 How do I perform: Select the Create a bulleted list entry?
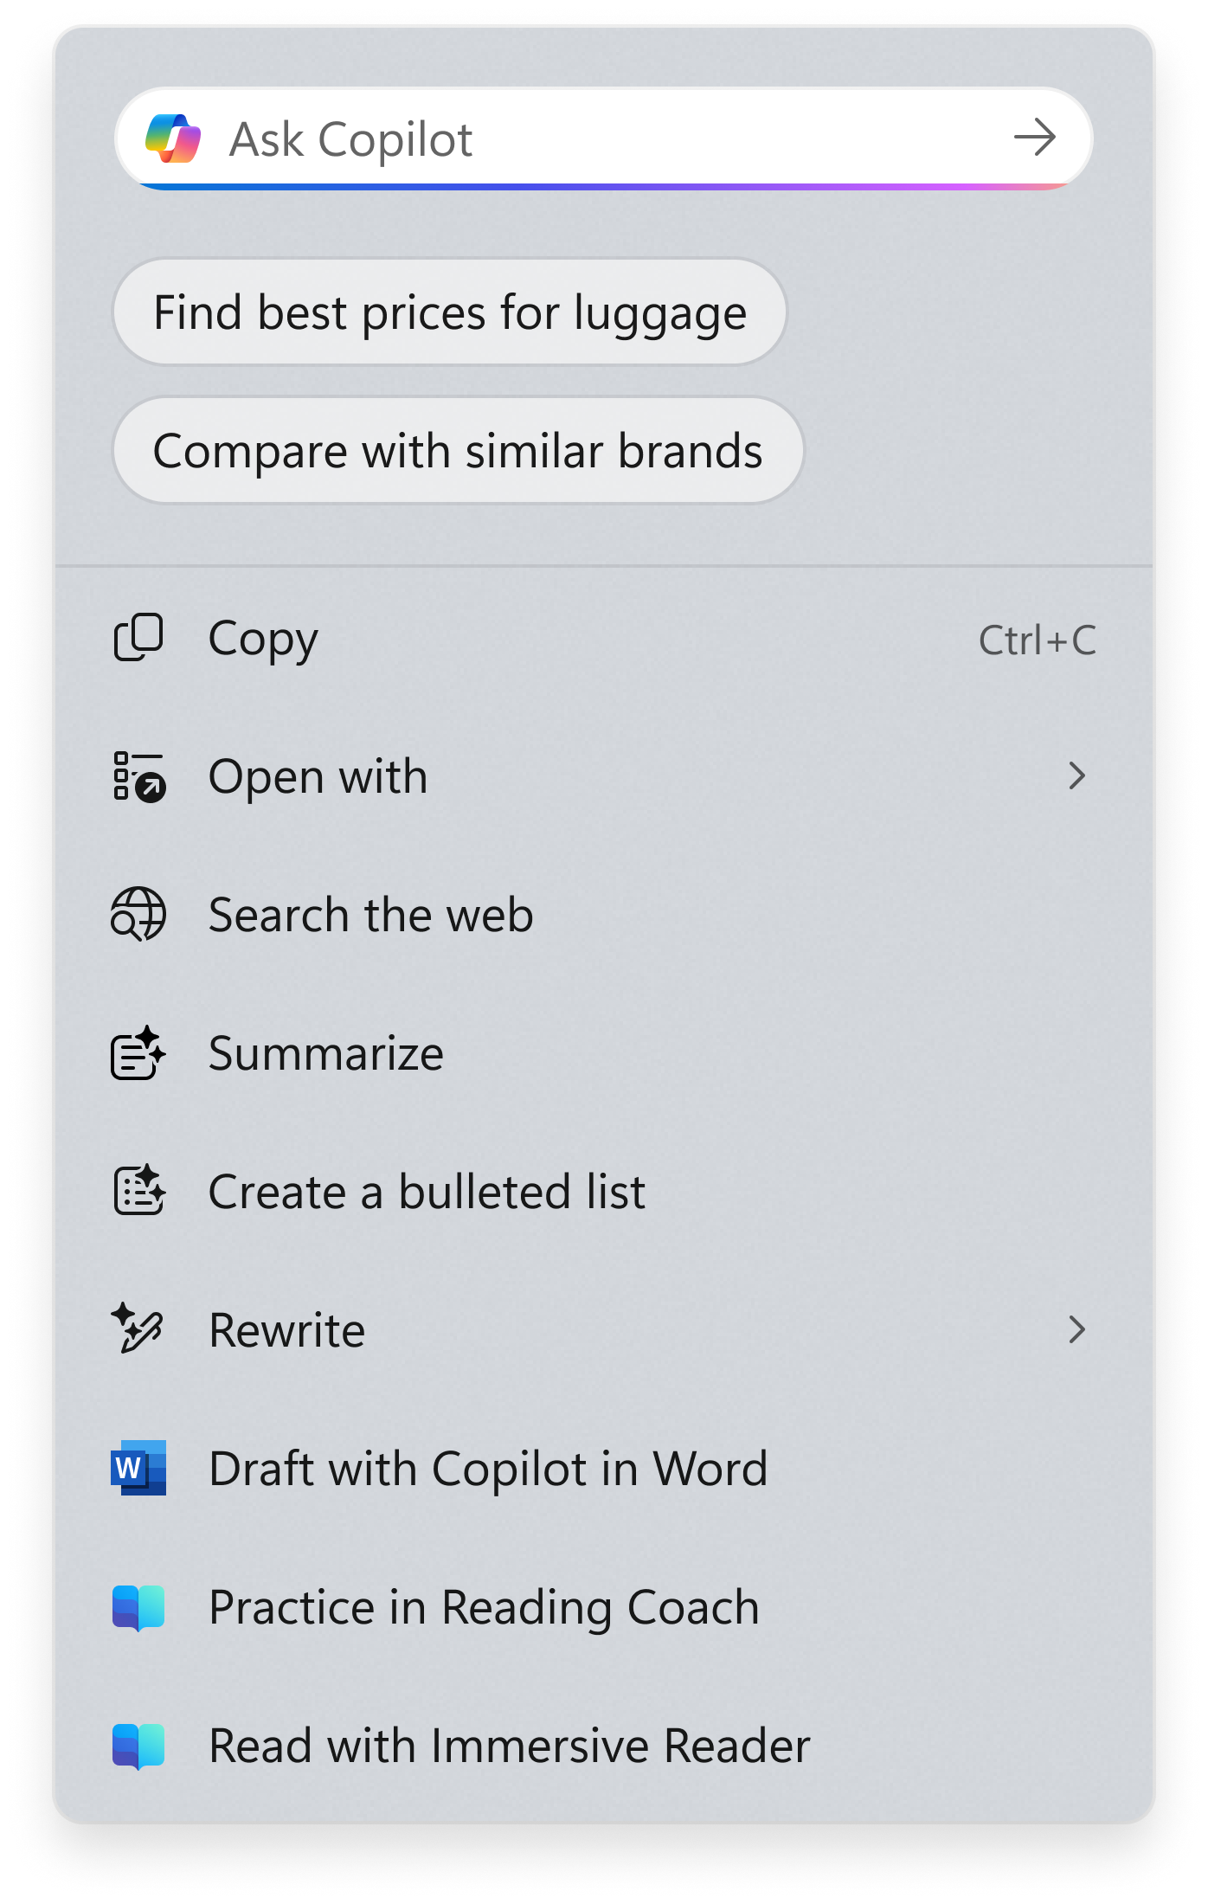point(427,1192)
